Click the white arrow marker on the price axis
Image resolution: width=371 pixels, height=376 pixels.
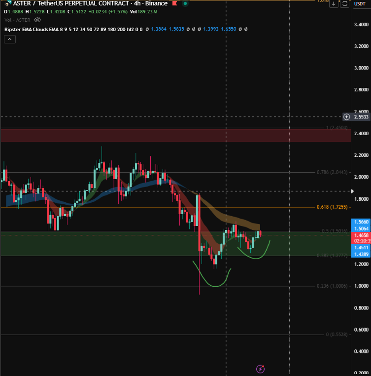352,191
